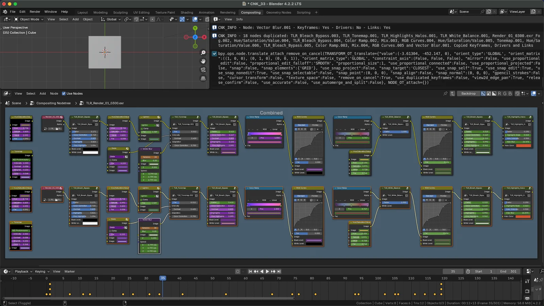Open the Render menu
The height and width of the screenshot is (306, 544).
pyautogui.click(x=35, y=11)
